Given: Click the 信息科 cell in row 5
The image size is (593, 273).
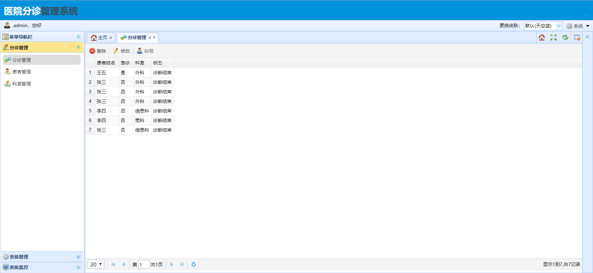Looking at the screenshot, I should (x=142, y=111).
